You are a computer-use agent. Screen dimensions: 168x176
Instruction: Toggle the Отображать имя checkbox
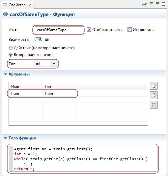(89, 30)
